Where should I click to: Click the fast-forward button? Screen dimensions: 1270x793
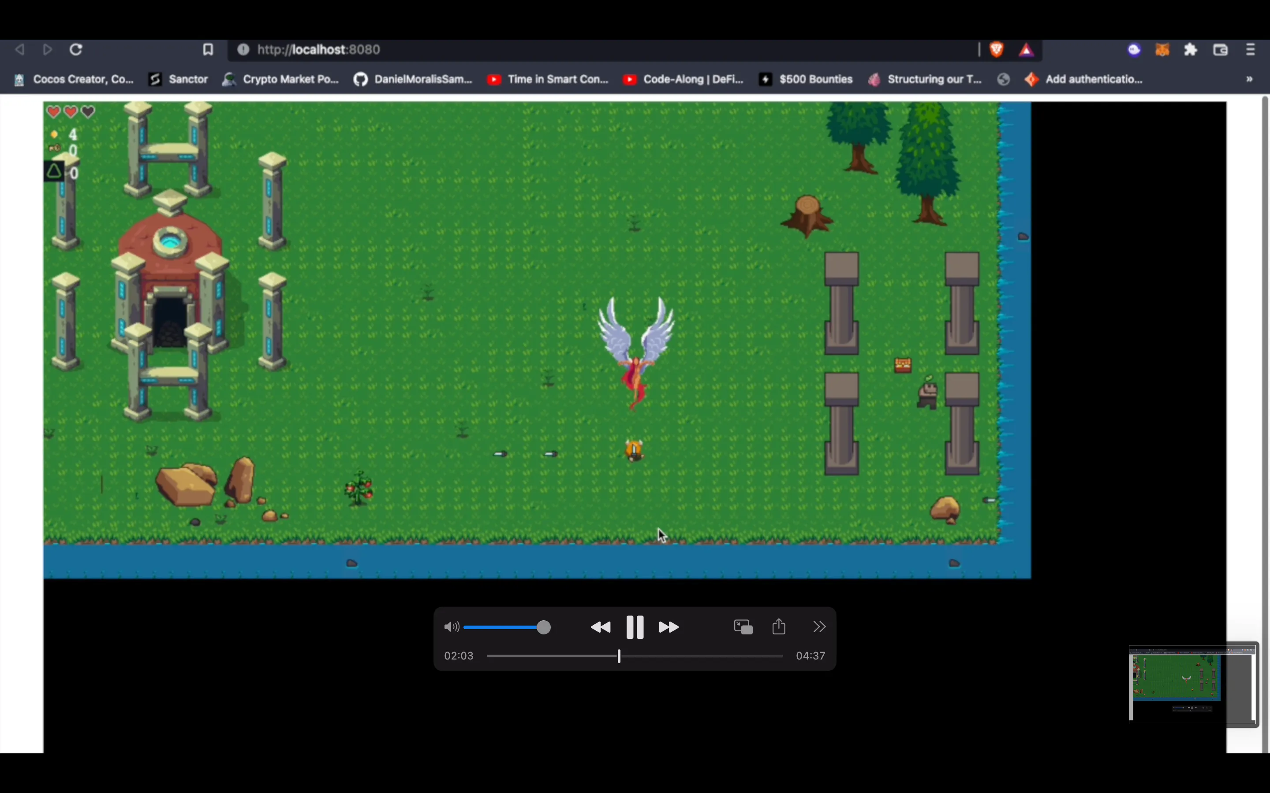[x=669, y=627]
